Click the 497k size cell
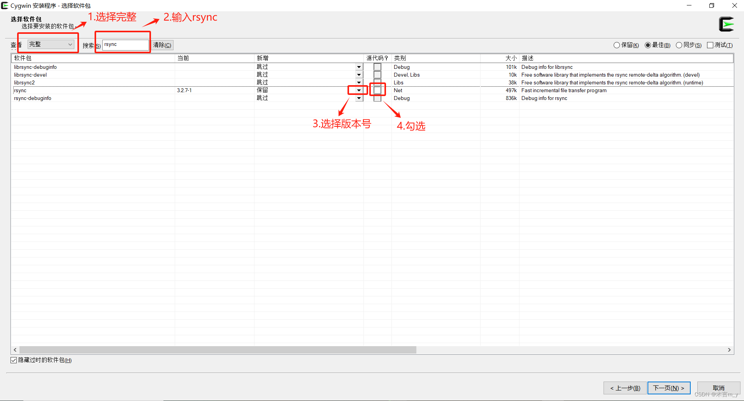This screenshot has height=401, width=744. (511, 90)
